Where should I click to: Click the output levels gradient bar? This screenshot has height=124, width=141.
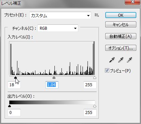[x=52, y=102]
